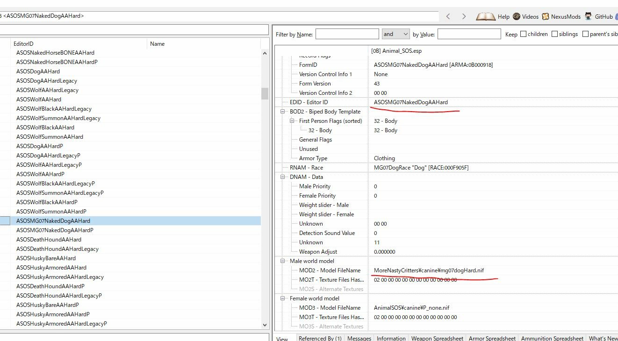Select ASOSMG07NakedDogAAHardP record
The height and width of the screenshot is (341, 618).
click(x=55, y=230)
